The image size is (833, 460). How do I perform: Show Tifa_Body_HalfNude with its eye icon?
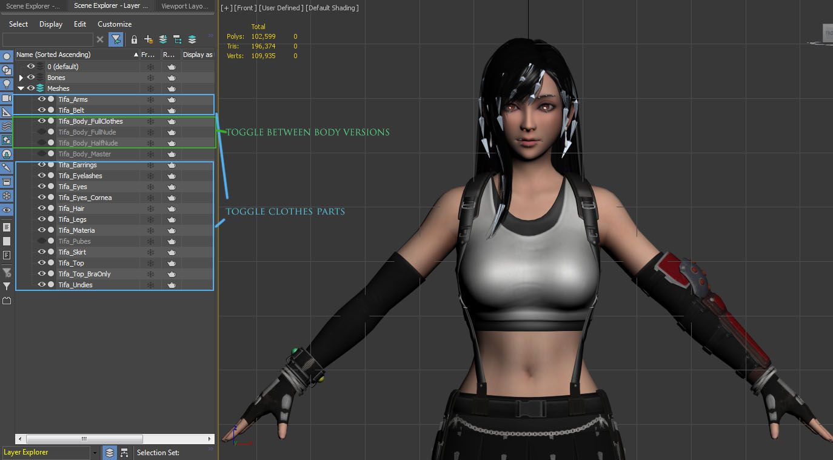pos(42,143)
